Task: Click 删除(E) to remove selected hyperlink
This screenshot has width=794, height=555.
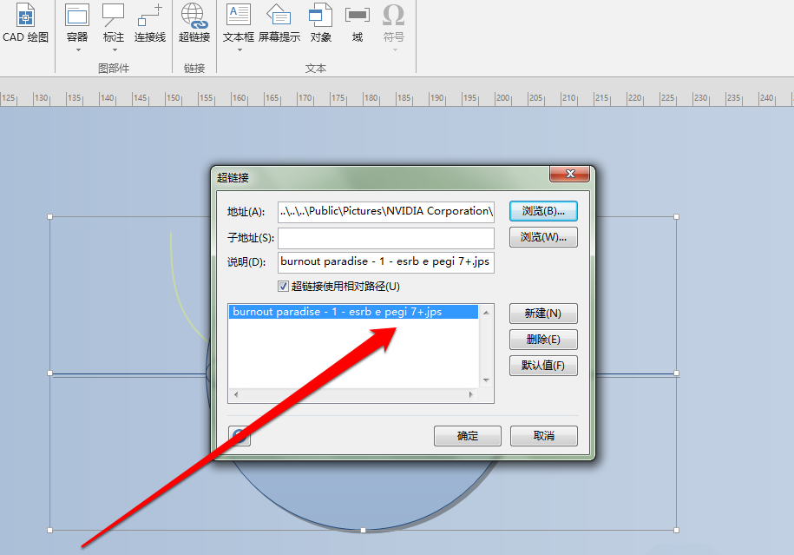Action: (543, 340)
